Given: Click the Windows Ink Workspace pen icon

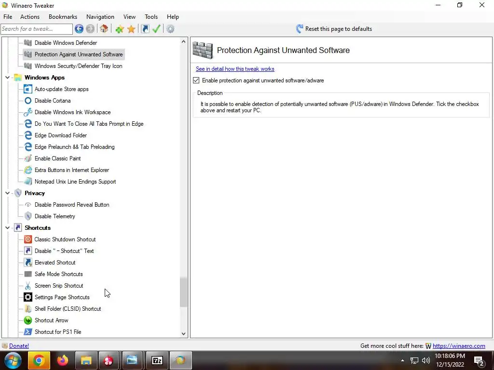Looking at the screenshot, I should coord(28,112).
